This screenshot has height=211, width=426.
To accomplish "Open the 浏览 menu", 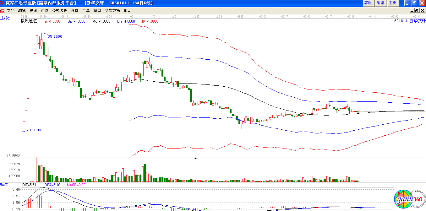I will pos(22,10).
